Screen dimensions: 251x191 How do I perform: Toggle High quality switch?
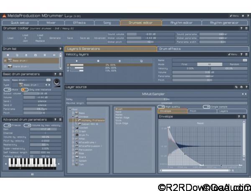coord(161,107)
